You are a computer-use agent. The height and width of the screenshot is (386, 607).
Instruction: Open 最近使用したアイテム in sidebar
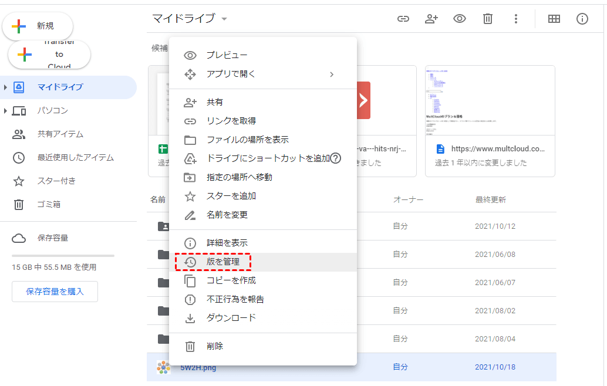point(76,157)
